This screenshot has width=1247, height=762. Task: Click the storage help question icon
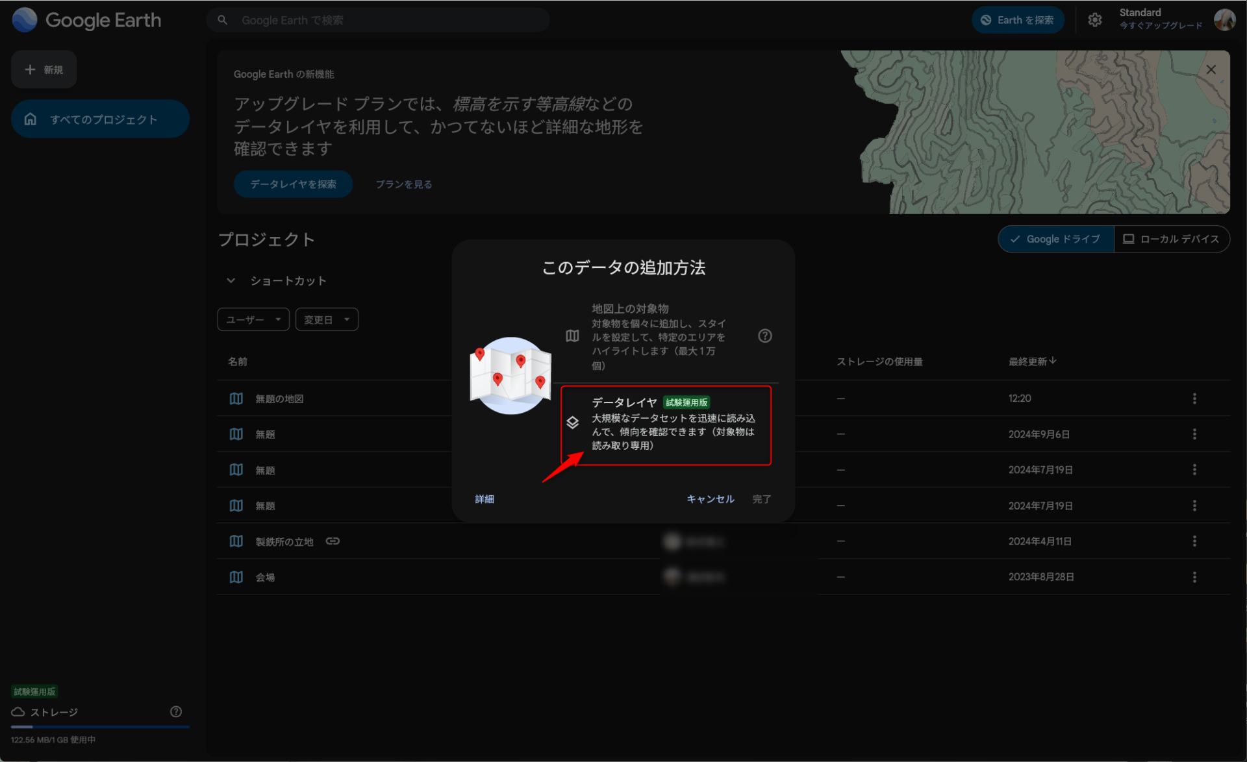pos(175,711)
